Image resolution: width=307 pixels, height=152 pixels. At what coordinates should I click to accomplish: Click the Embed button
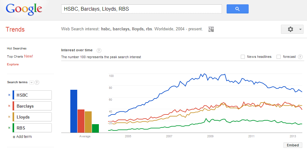point(293,145)
